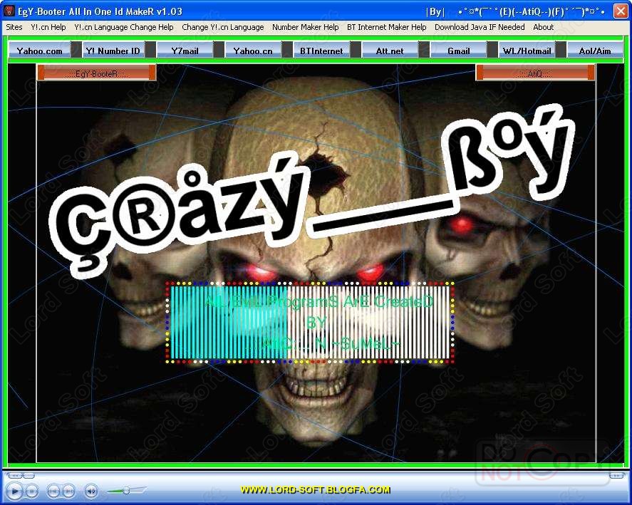Open the About menu
Viewport: 632px width, 505px height.
(544, 27)
